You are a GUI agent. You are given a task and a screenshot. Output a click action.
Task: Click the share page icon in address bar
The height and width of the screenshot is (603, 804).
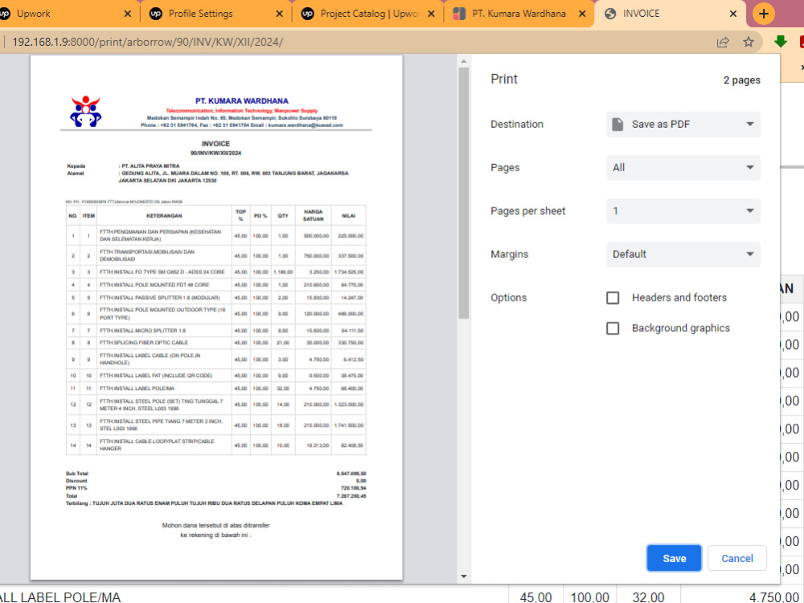pyautogui.click(x=723, y=42)
